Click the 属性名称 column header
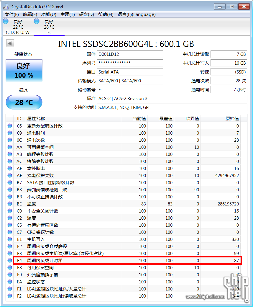253x307 pixels. coord(73,118)
